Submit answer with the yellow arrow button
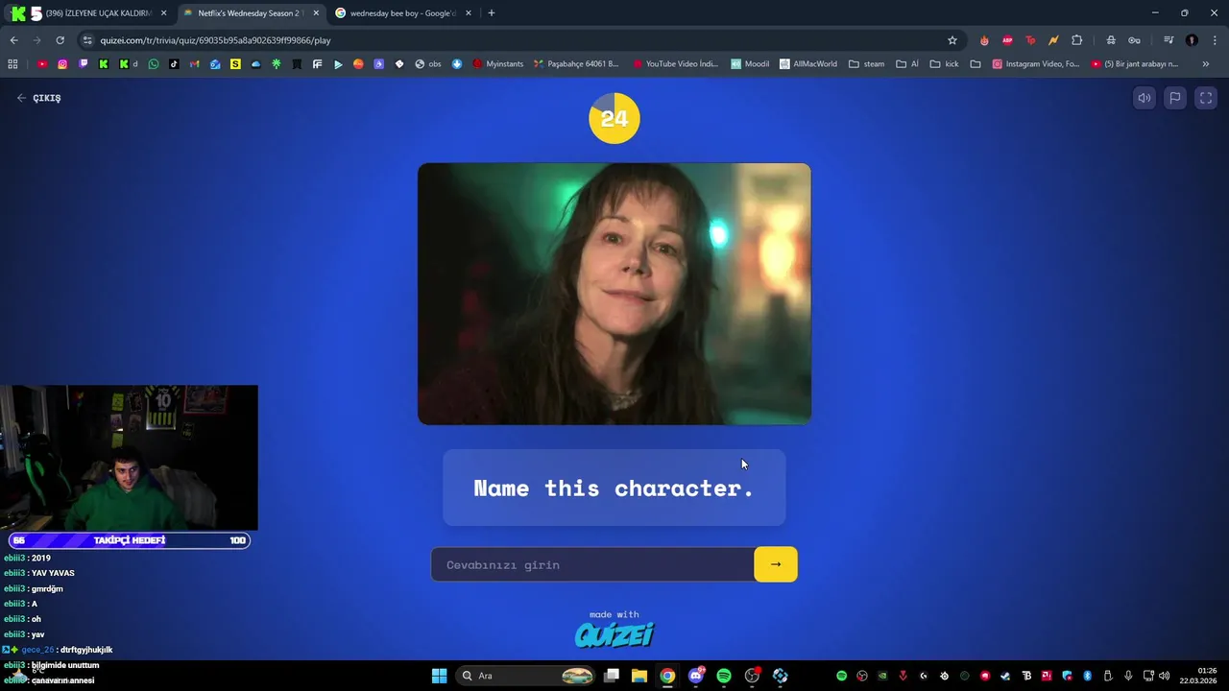 pyautogui.click(x=776, y=564)
